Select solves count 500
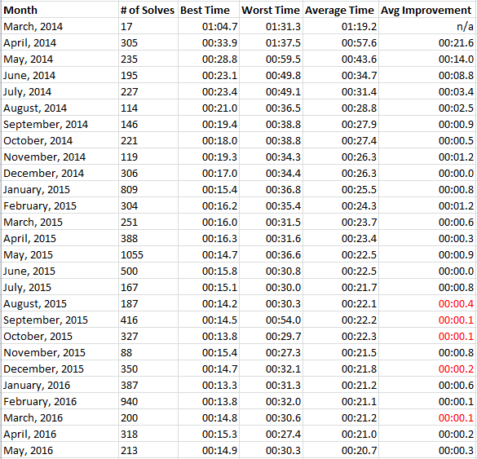Viewport: 477px width, 459px height. coord(148,271)
